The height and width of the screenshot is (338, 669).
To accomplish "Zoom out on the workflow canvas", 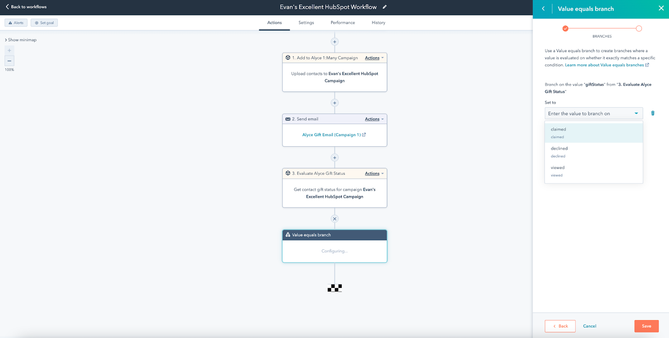I will 9,61.
